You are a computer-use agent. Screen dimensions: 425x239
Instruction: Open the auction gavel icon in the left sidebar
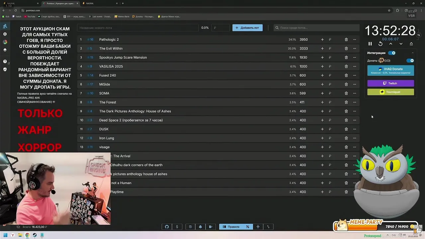click(x=5, y=26)
